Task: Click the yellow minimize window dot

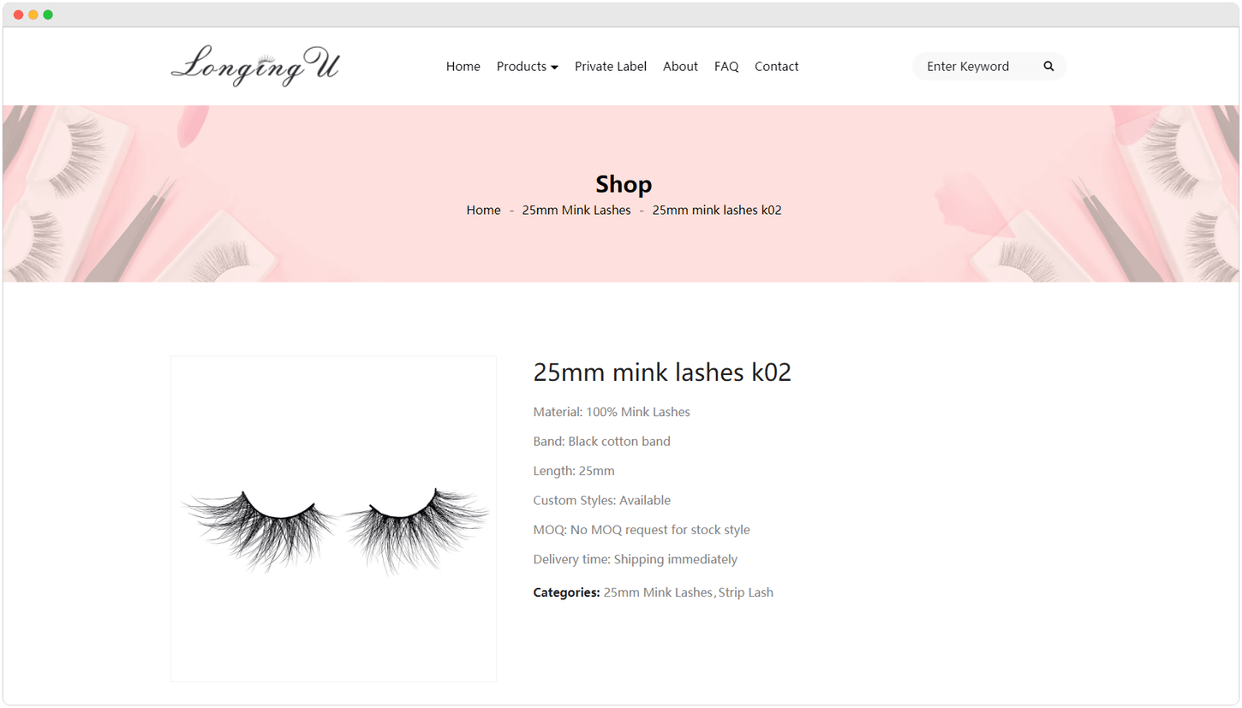Action: [x=33, y=15]
